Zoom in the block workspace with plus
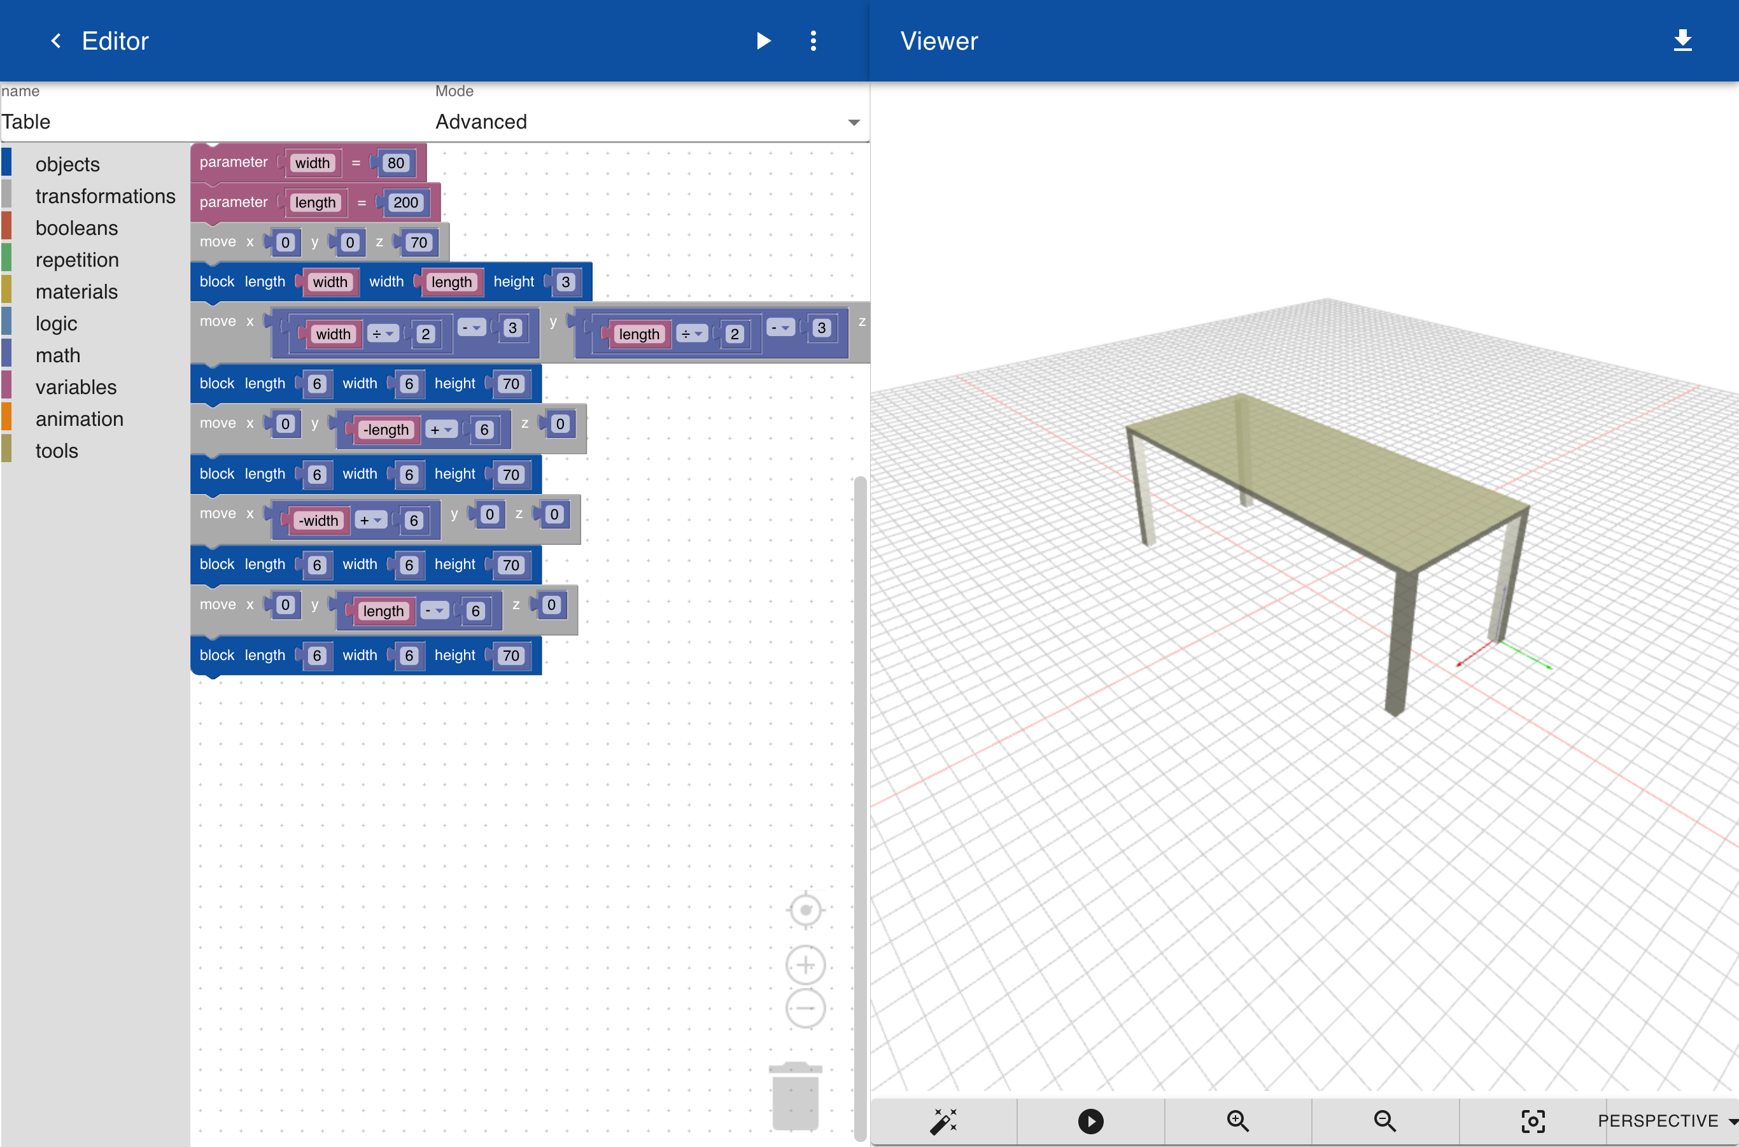This screenshot has height=1147, width=1739. tap(805, 965)
